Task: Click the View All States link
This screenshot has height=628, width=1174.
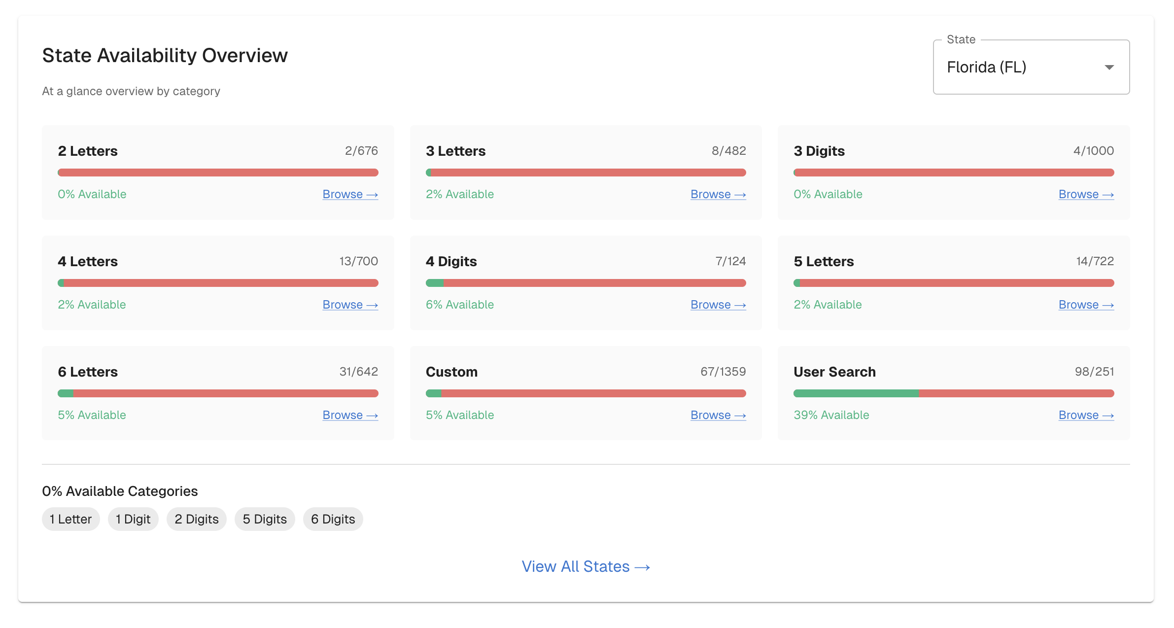Action: point(586,566)
